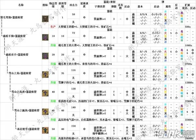The width and height of the screenshot is (196, 140).
Task: Click attack value 140 for 雪山之飙岚
Action: (73, 107)
